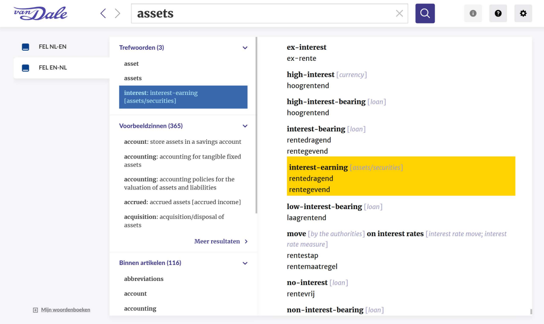Collapse the Voorbeeldzinnen (365) section

(x=245, y=126)
